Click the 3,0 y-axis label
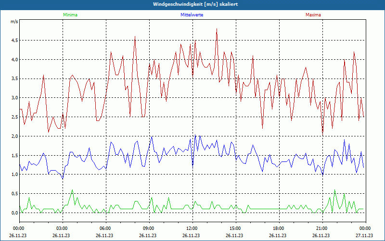Image resolution: width=385 pixels, height=241 pixels. point(14,98)
